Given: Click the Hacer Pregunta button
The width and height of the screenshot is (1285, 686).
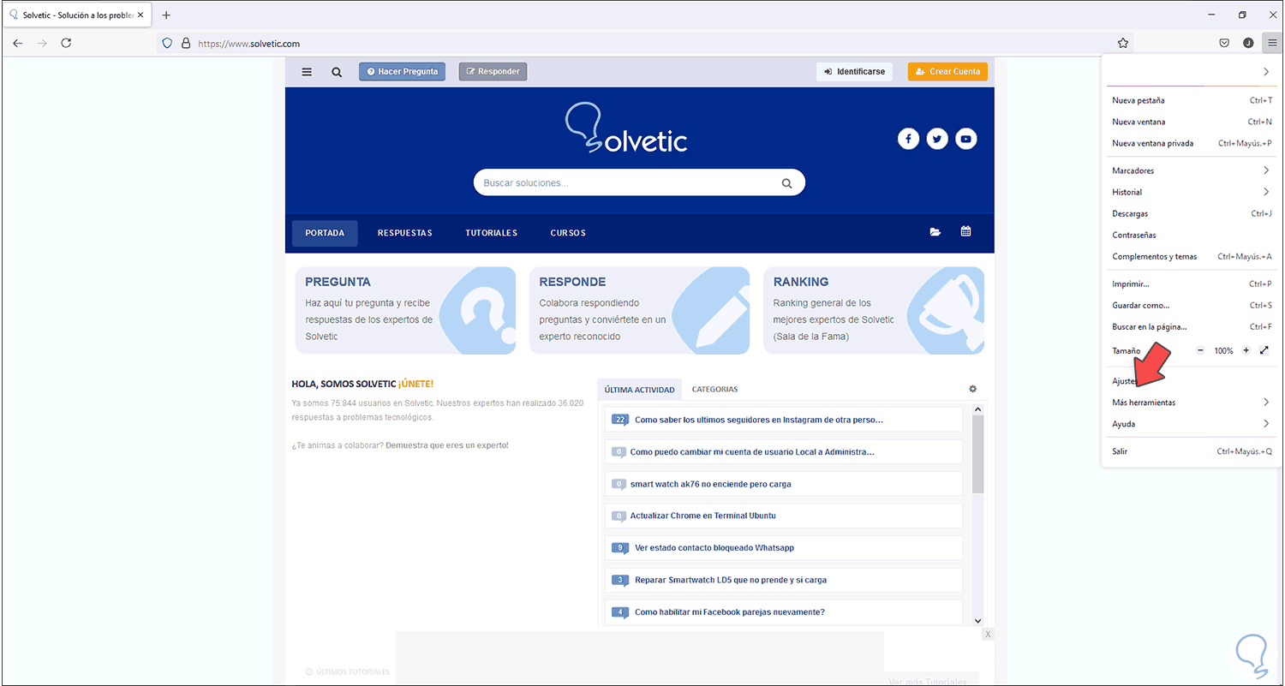Looking at the screenshot, I should 402,72.
